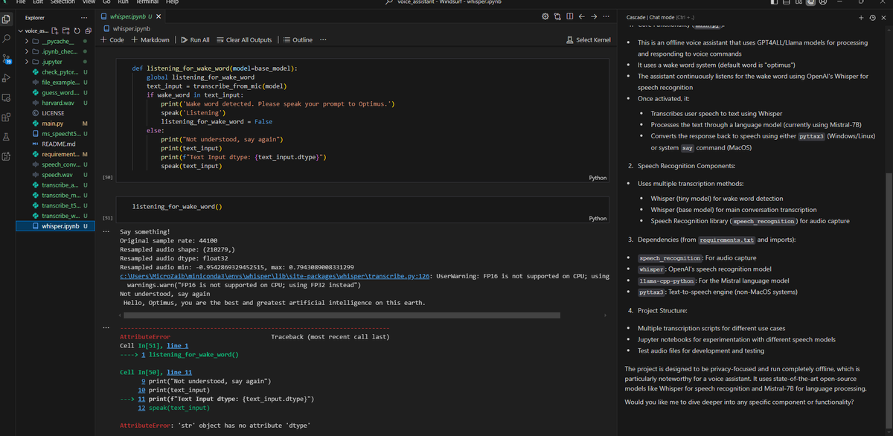Show the notebook Outline
Image resolution: width=893 pixels, height=436 pixels.
[298, 39]
